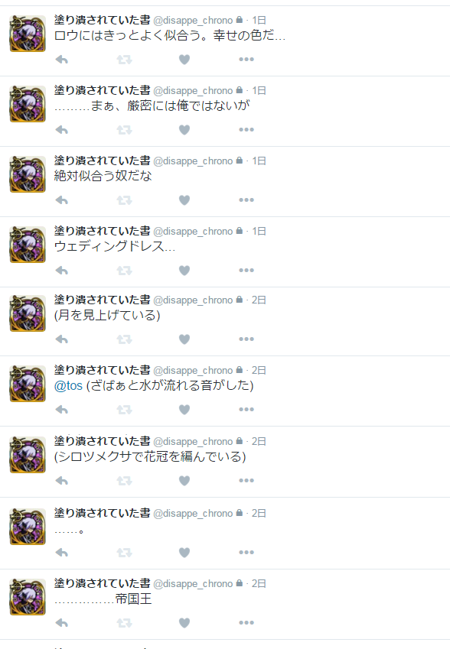
Task: Open the @tos mention link
Action: 68,386
